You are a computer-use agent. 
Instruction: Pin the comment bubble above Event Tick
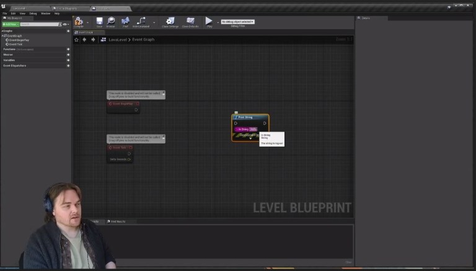164,137
